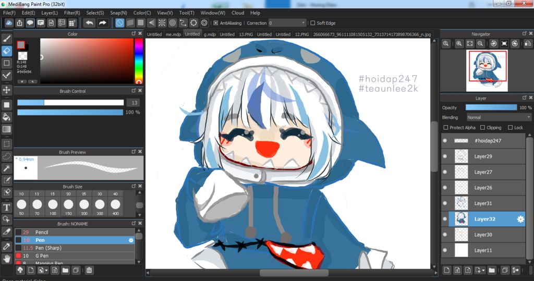Open the Correction value dropdown
Screen dimensions: 534x281
click(287, 23)
